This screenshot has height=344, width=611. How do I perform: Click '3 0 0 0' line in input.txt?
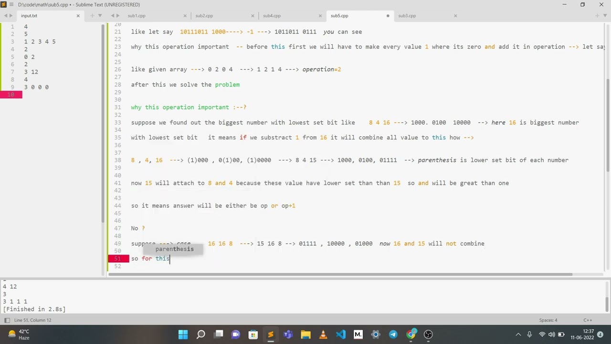pyautogui.click(x=36, y=87)
